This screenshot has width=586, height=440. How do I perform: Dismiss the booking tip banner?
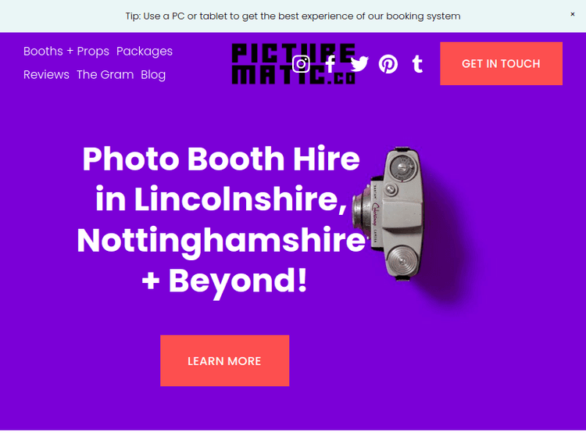pos(572,14)
